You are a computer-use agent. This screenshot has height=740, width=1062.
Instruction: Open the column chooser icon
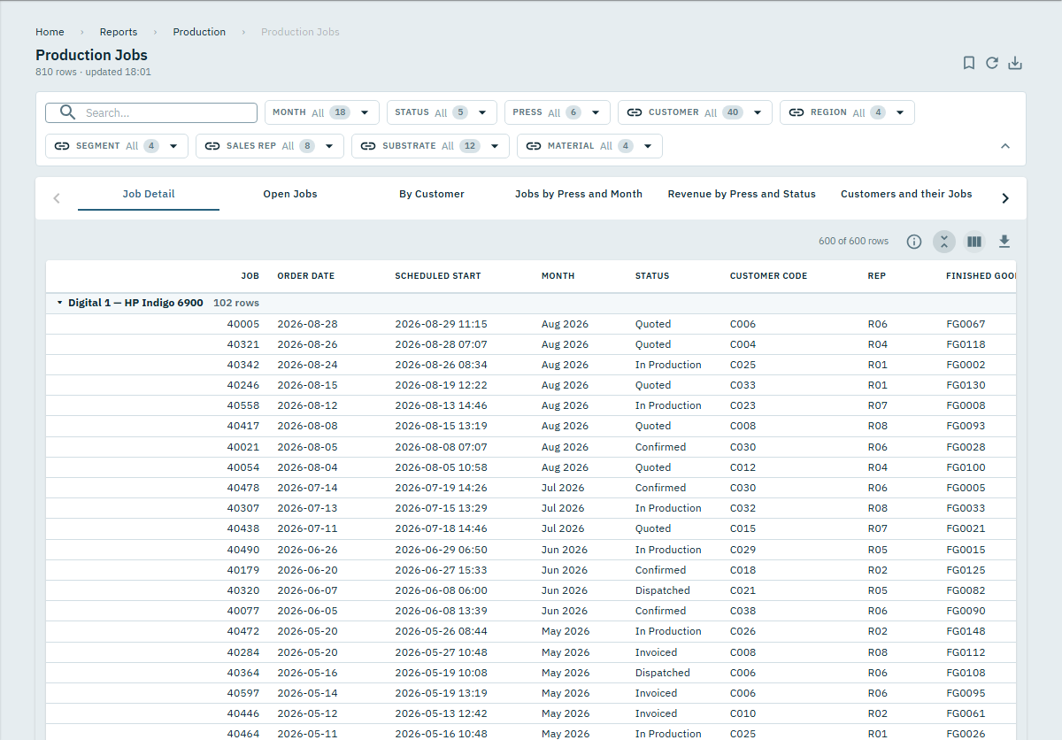974,242
